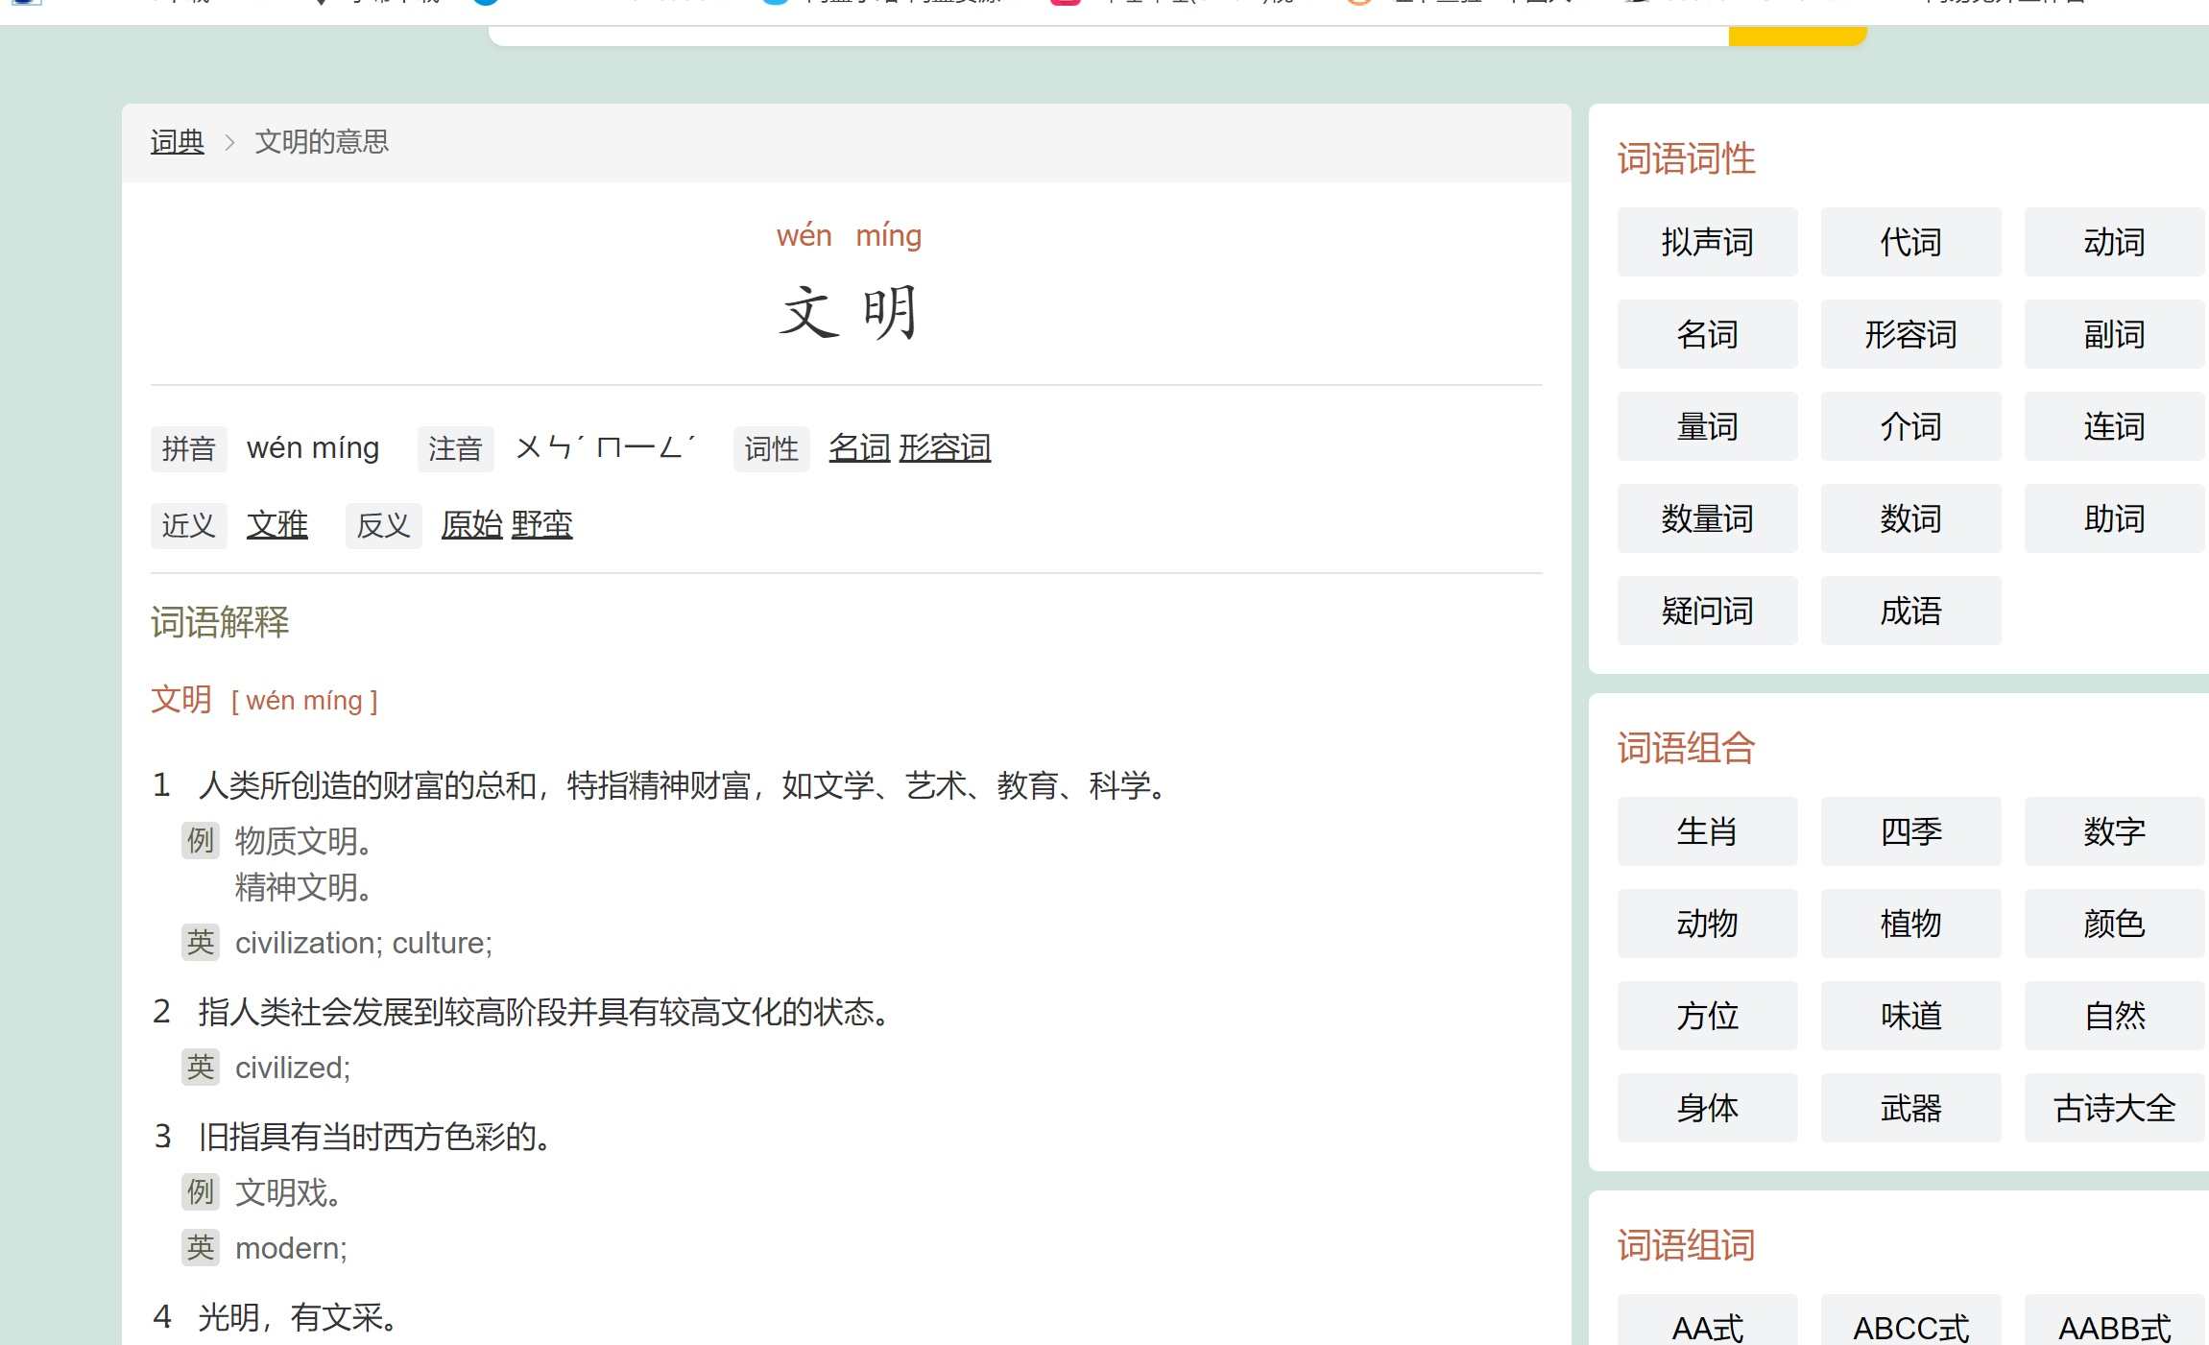This screenshot has height=1345, width=2209.
Task: Click the 注音 label tag
Action: pyautogui.click(x=456, y=449)
